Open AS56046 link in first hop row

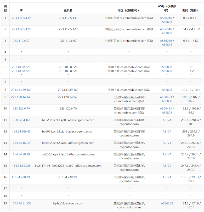[x=166, y=18]
